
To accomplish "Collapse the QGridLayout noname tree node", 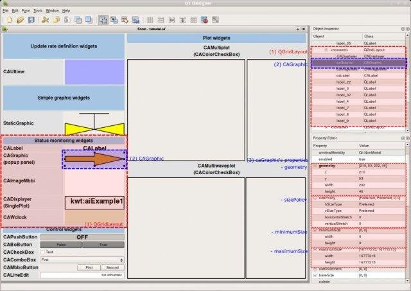I will (326, 50).
